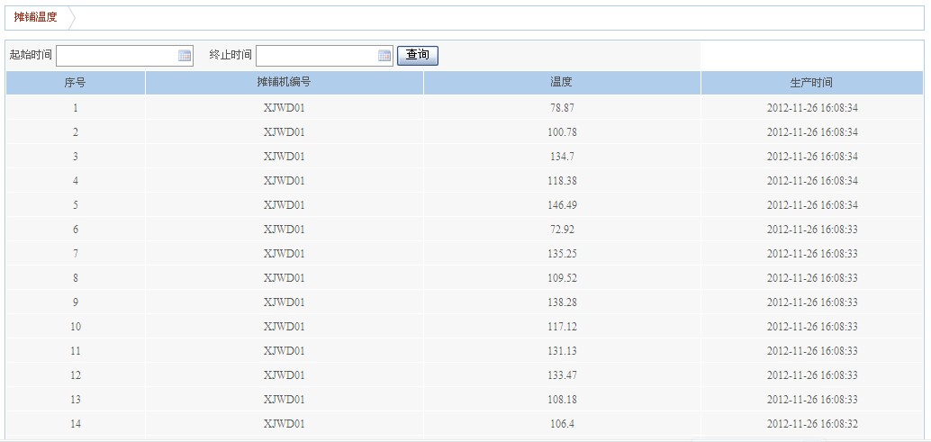The height and width of the screenshot is (442, 931).
Task: Select the 摊铺温度 breadcrumb tab
Action: [36, 17]
